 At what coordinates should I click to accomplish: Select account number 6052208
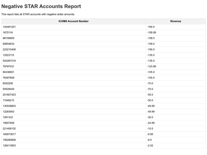8,83
